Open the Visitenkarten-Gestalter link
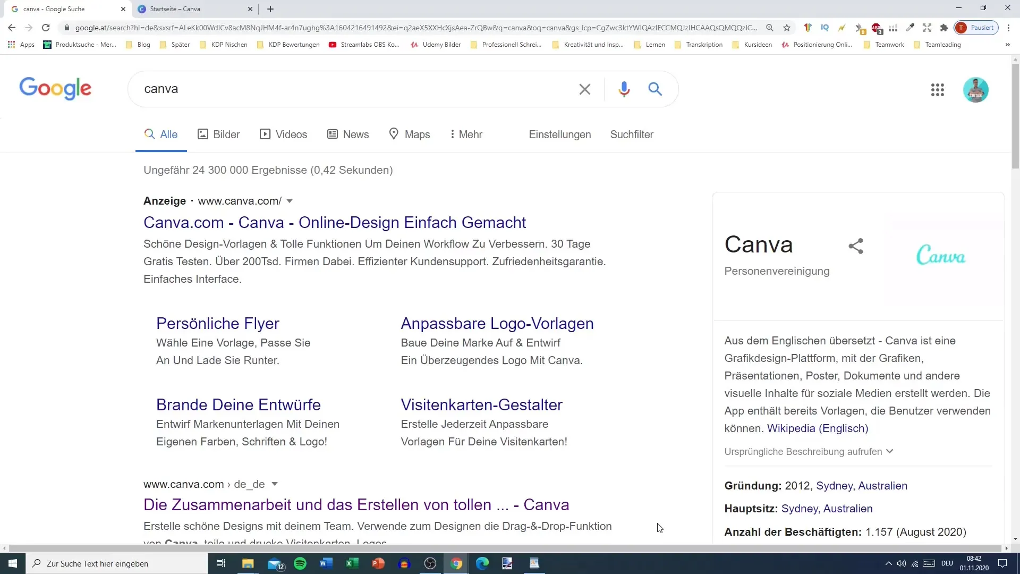1020x574 pixels. coord(482,404)
